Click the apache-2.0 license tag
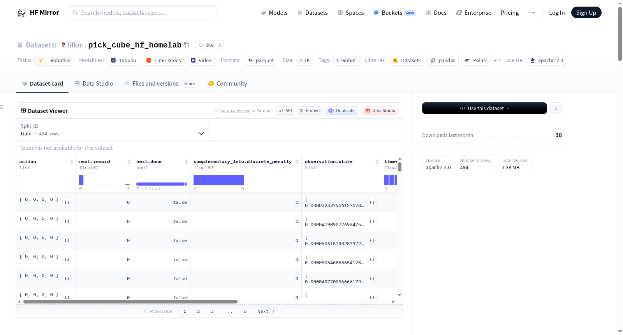This screenshot has width=623, height=335. tap(547, 60)
